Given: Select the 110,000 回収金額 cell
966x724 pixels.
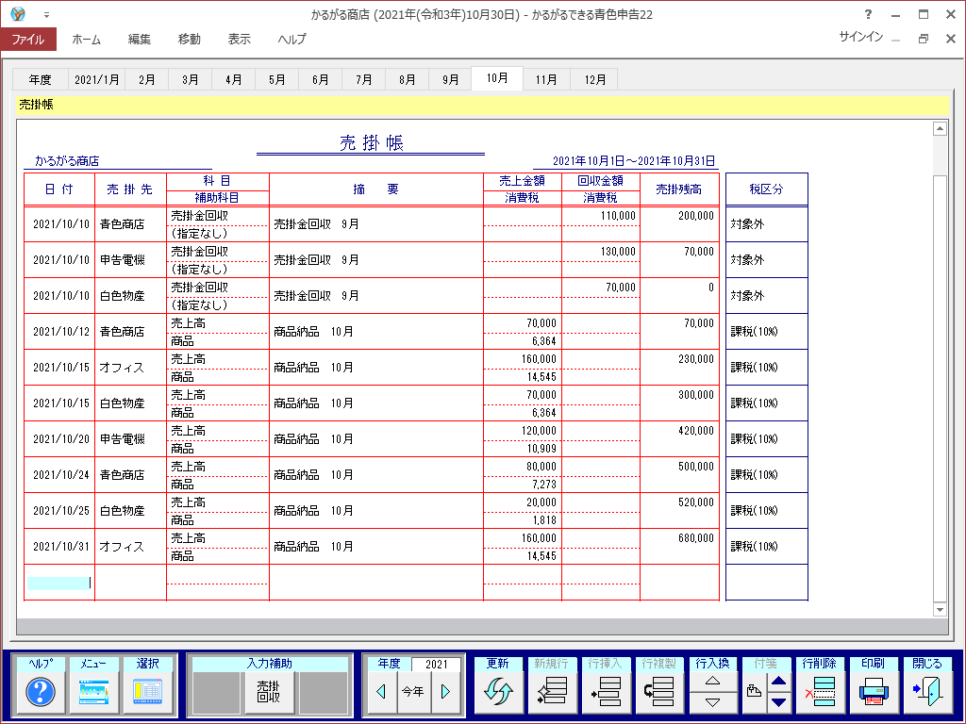Looking at the screenshot, I should 601,216.
